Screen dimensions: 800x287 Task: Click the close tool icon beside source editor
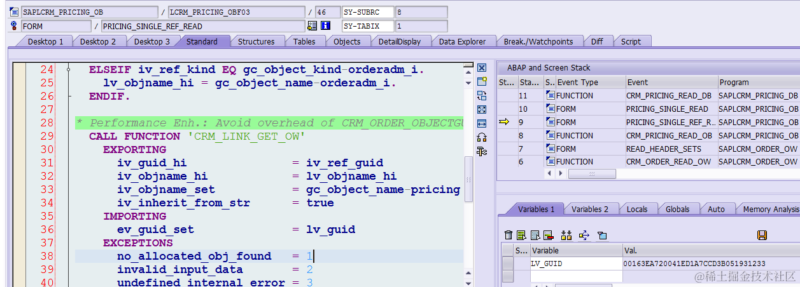[482, 68]
